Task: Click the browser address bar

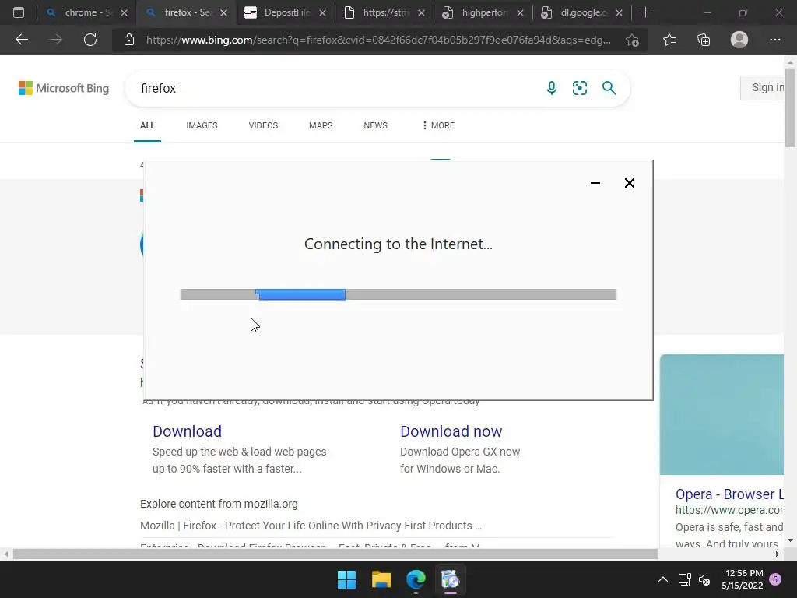Action: (x=379, y=40)
